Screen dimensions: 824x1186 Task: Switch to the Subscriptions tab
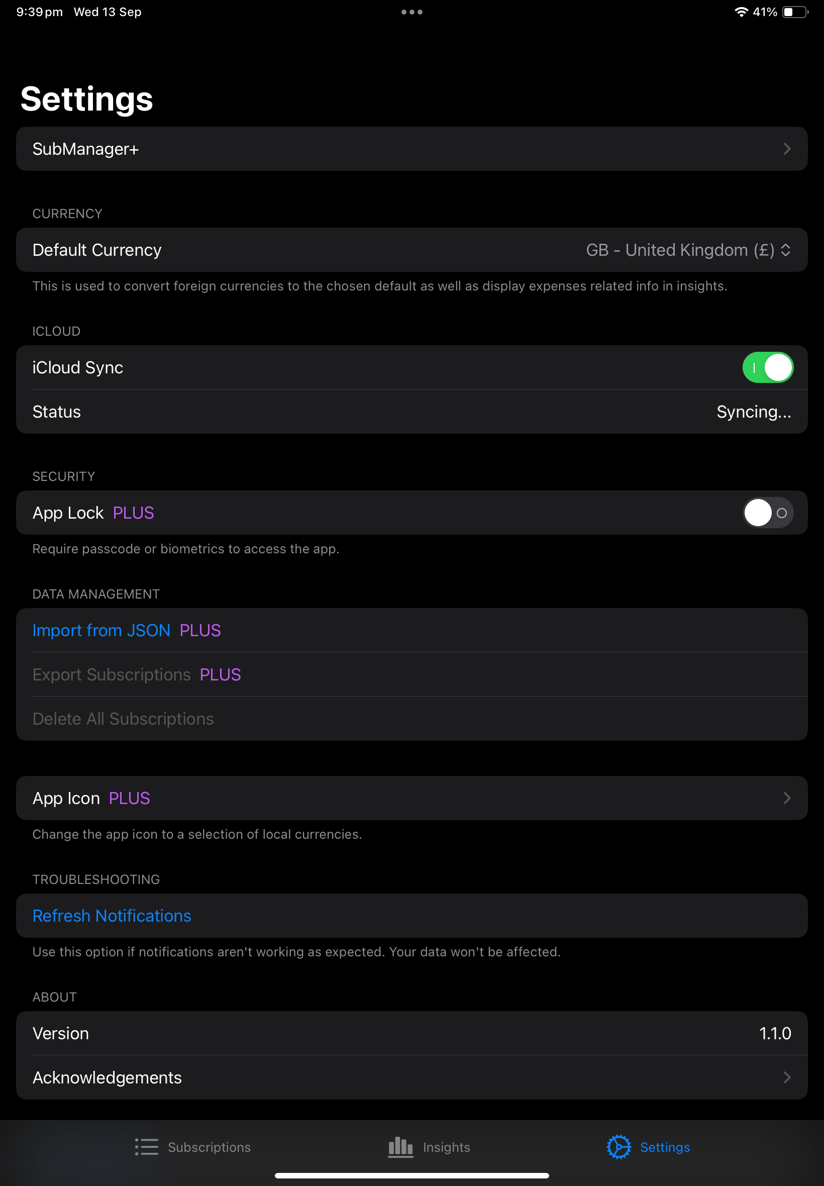(x=209, y=1147)
